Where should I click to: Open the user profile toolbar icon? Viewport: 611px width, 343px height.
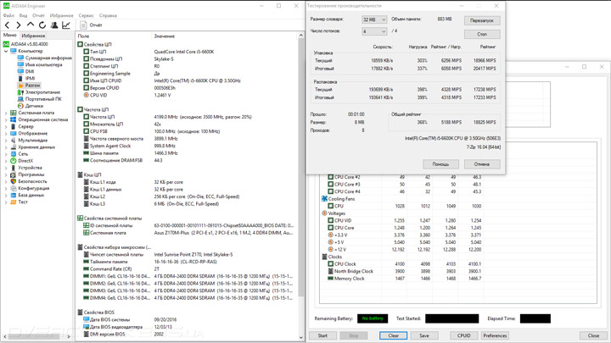(x=54, y=25)
